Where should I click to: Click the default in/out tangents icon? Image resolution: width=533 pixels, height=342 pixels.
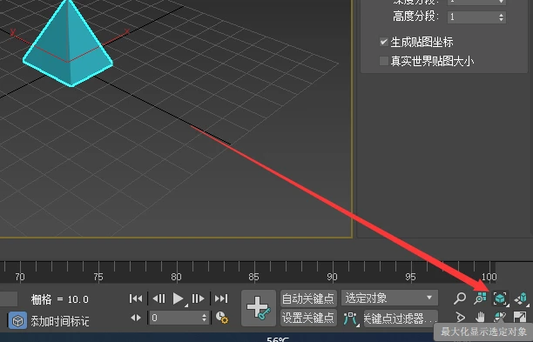(x=350, y=319)
